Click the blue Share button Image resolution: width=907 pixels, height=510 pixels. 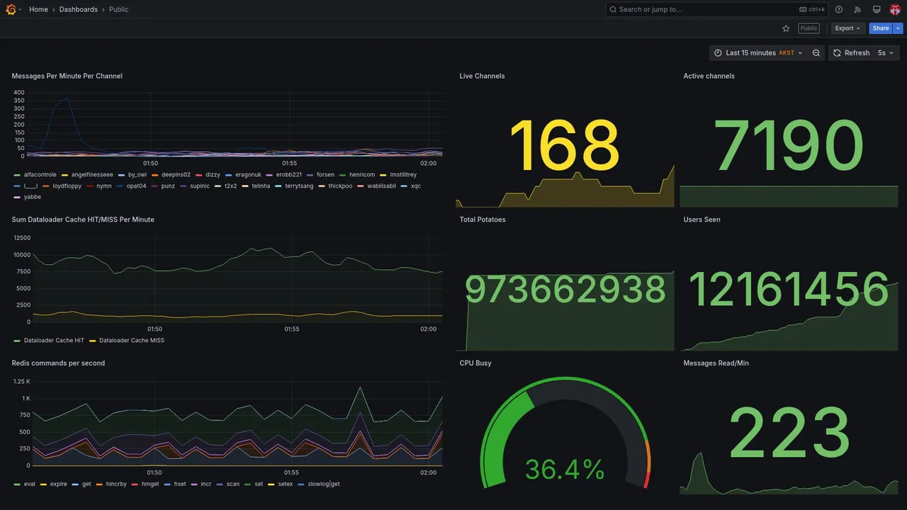[x=881, y=28]
